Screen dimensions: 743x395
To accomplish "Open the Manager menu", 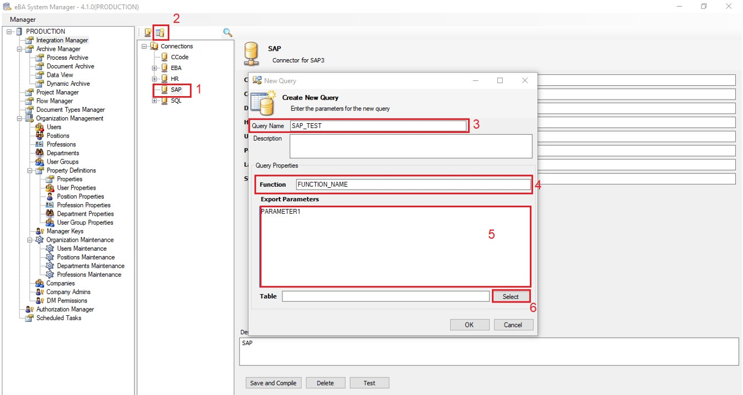I will point(22,19).
